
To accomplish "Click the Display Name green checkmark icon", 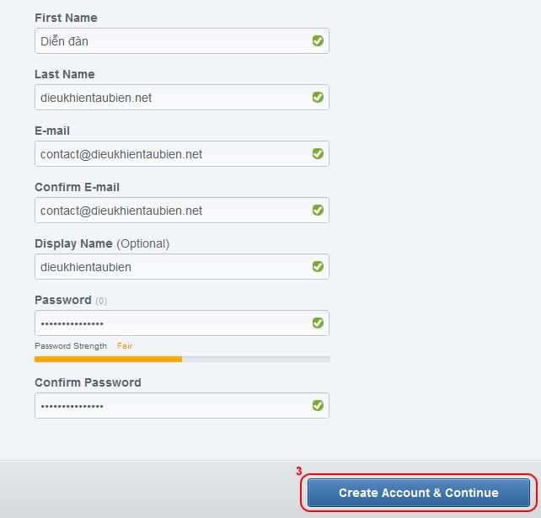I will point(318,267).
